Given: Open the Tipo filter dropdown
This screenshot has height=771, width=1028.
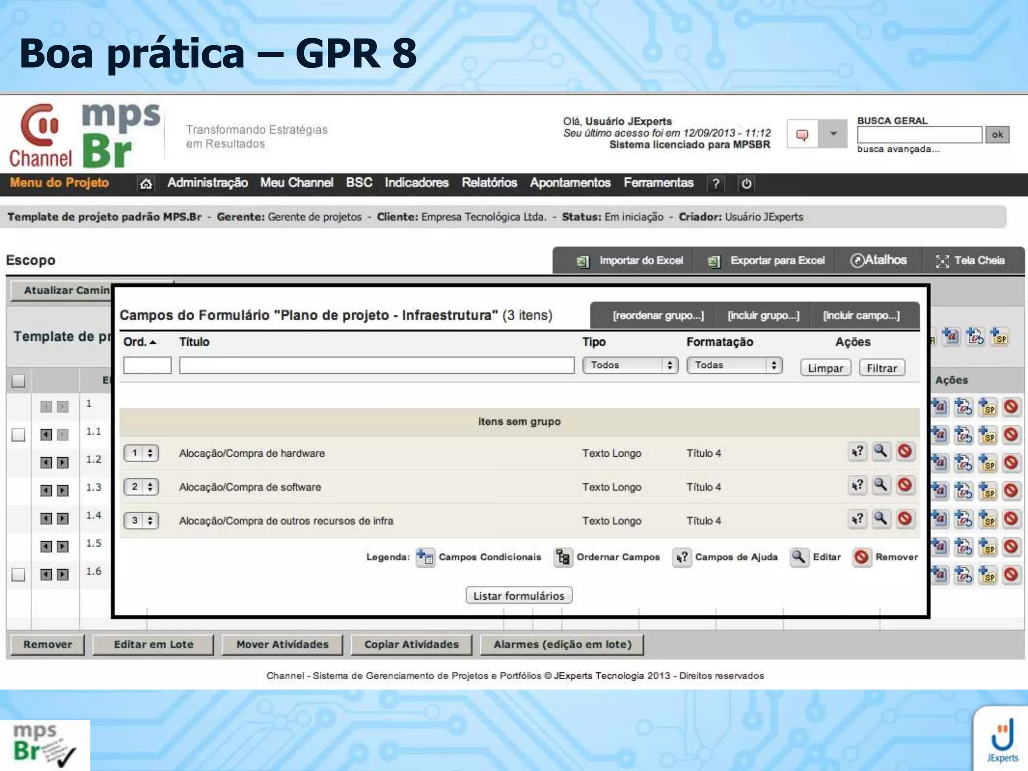Looking at the screenshot, I should point(630,365).
